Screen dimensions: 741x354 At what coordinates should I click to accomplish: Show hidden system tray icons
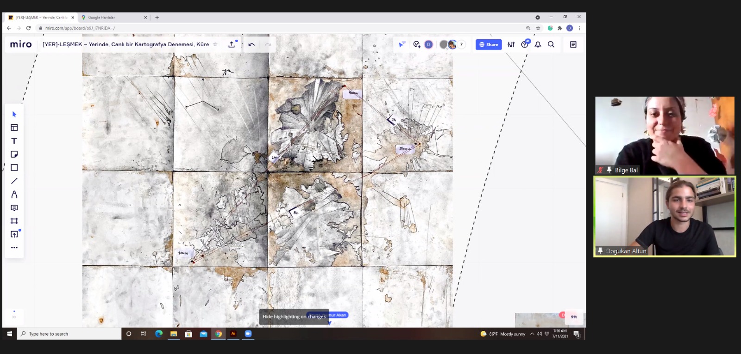coord(532,334)
